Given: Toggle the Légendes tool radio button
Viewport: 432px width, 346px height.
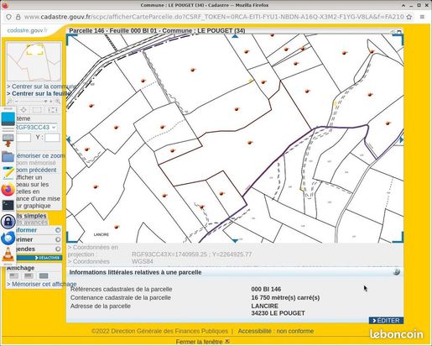Looking at the screenshot, I should (x=58, y=249).
